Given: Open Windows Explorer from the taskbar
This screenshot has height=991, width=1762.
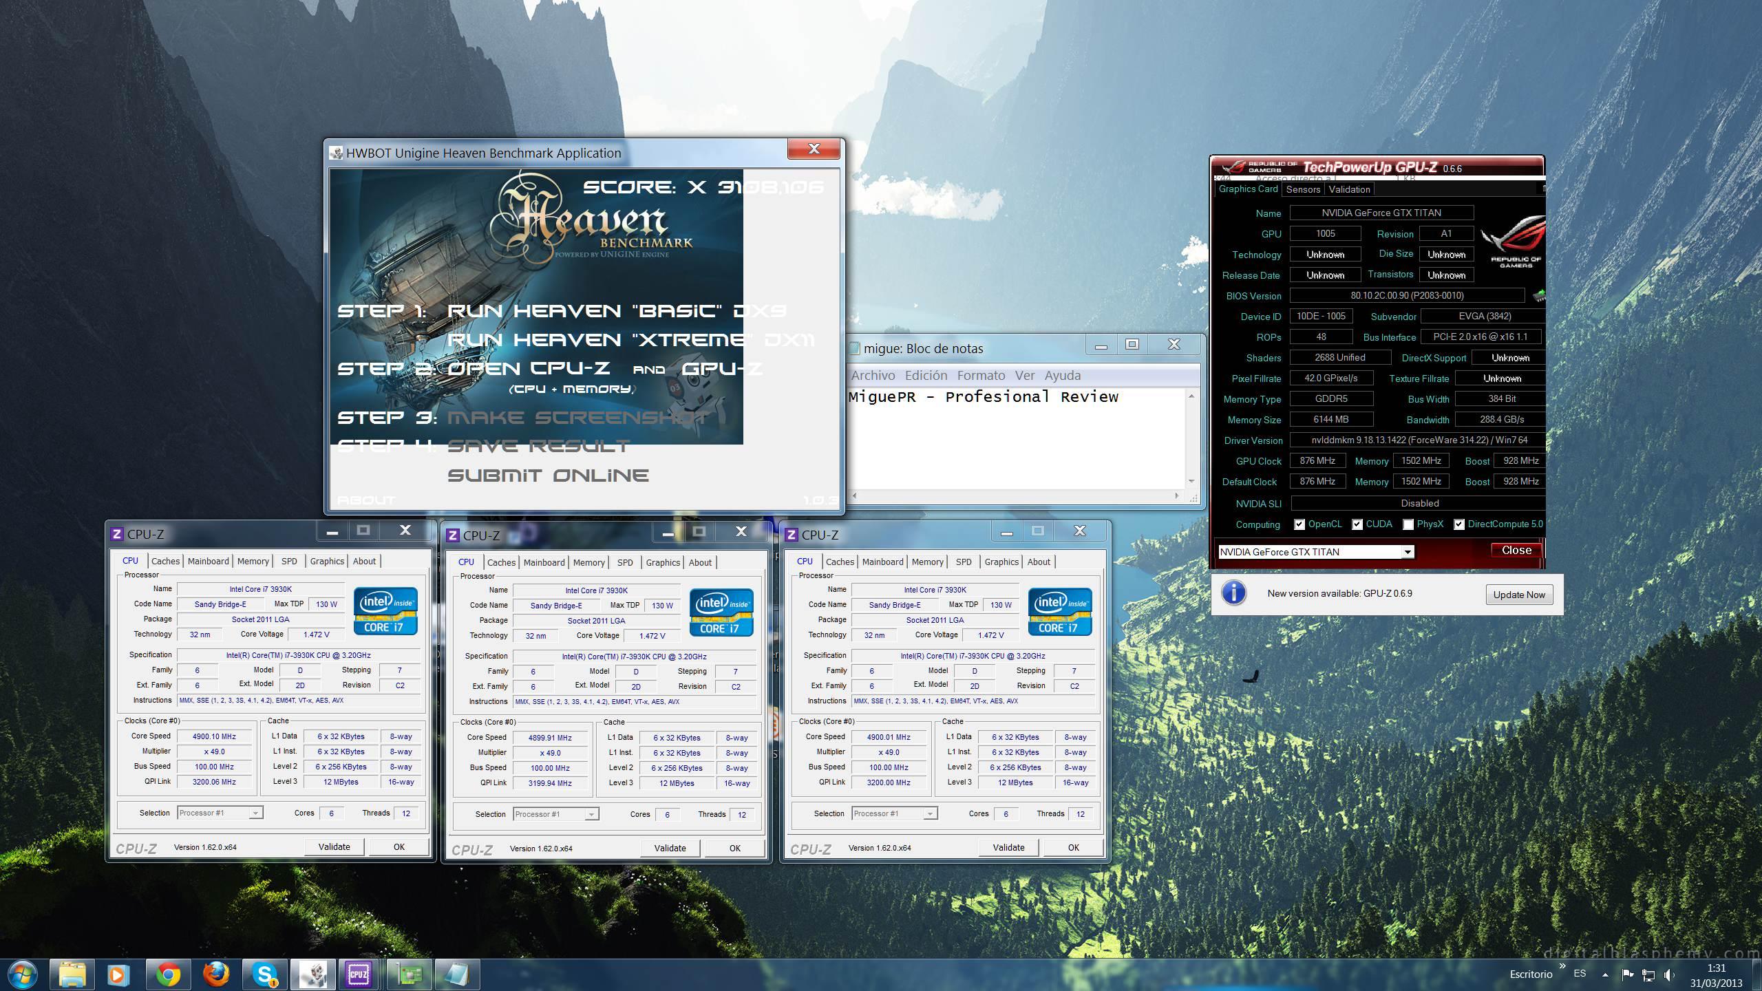Looking at the screenshot, I should pyautogui.click(x=72, y=974).
